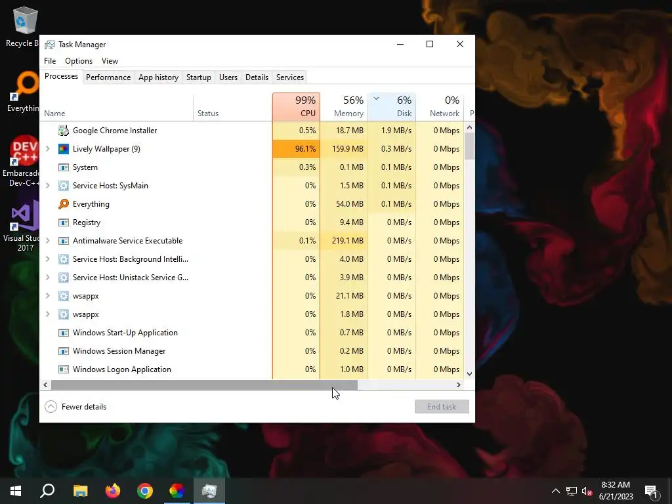Launch Firefox from the taskbar
This screenshot has width=672, height=504.
113,491
